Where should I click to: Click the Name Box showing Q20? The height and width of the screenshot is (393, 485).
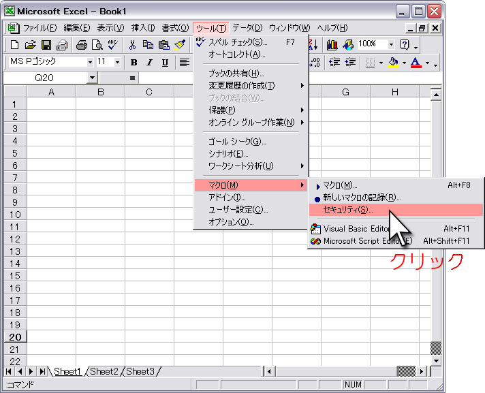point(46,78)
